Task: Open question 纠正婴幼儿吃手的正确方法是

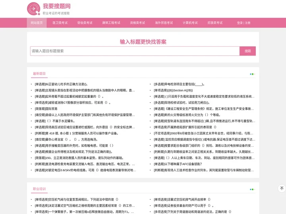Action: [x=61, y=84]
